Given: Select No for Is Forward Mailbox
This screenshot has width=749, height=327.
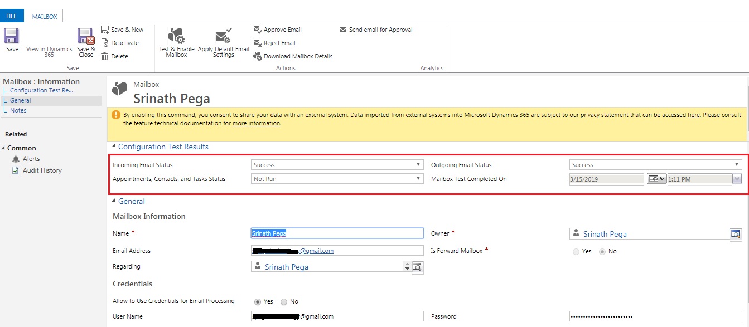Looking at the screenshot, I should click(602, 252).
